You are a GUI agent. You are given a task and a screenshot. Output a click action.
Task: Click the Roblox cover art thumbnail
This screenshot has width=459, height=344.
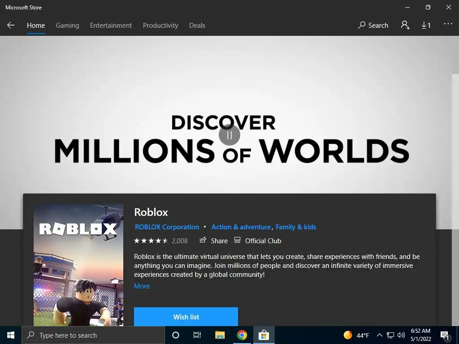click(78, 265)
